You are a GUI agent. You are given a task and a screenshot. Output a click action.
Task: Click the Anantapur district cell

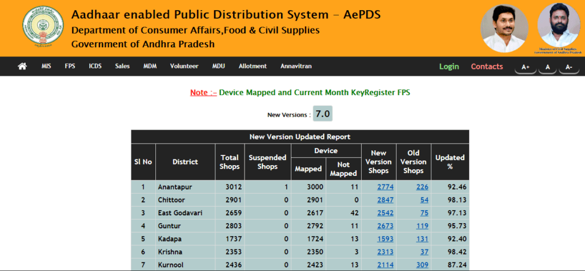click(x=185, y=187)
